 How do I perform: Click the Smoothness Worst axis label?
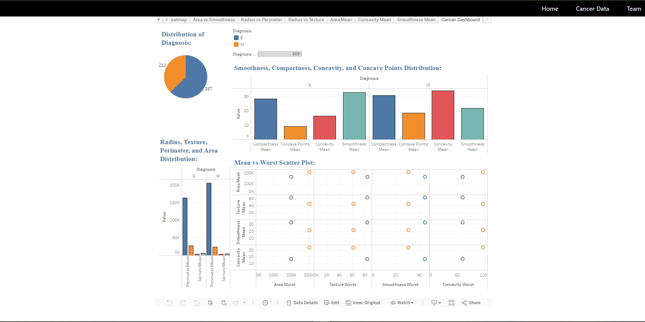pyautogui.click(x=400, y=285)
